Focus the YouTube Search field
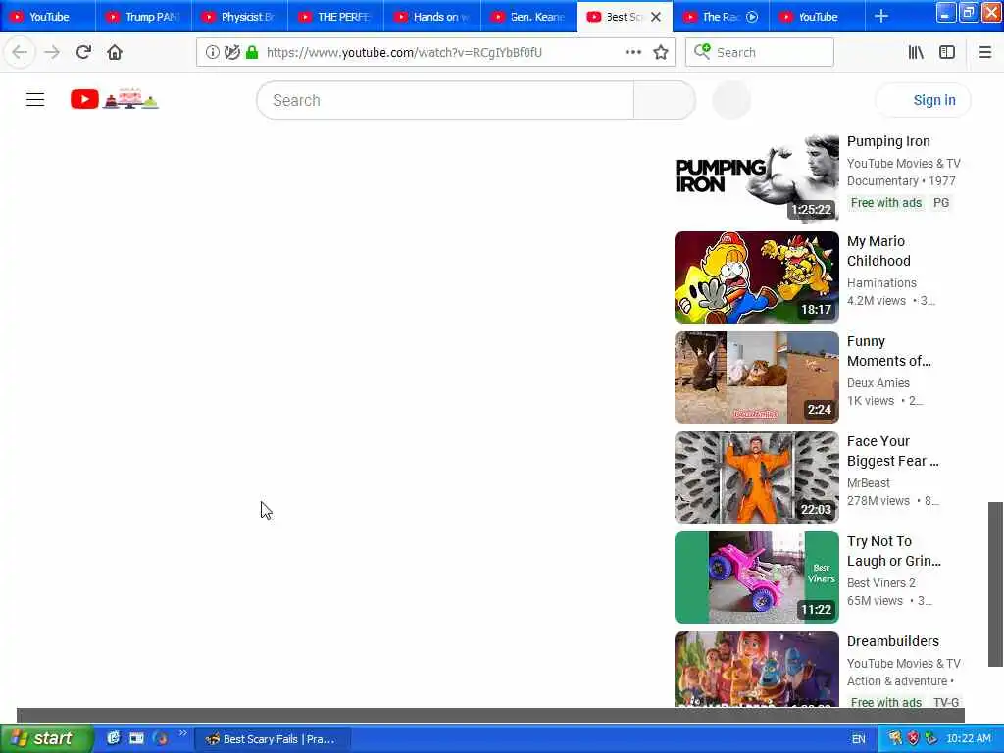 pyautogui.click(x=446, y=100)
